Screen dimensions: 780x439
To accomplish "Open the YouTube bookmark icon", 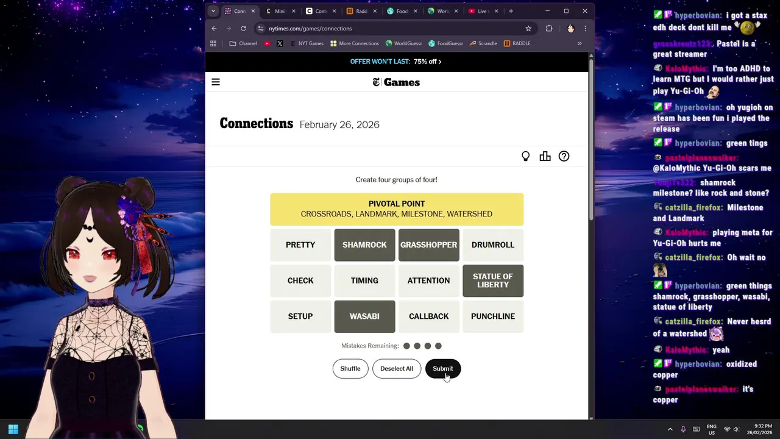I will (267, 43).
